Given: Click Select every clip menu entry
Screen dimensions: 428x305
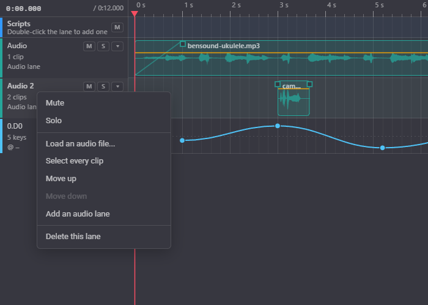Looking at the screenshot, I should pyautogui.click(x=104, y=161).
